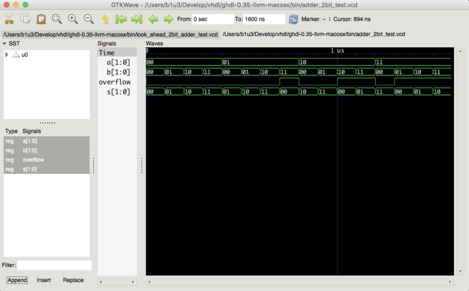Screen dimensions: 469x291
Task: Select overflow in the Signals pane
Action: (117, 82)
